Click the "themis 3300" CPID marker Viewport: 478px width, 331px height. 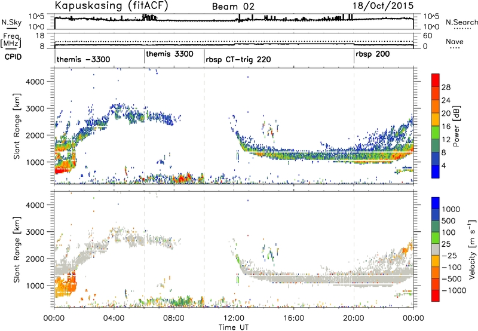click(x=170, y=54)
